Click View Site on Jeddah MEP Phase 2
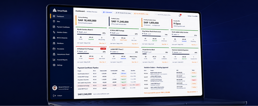 pyautogui.click(x=135, y=62)
